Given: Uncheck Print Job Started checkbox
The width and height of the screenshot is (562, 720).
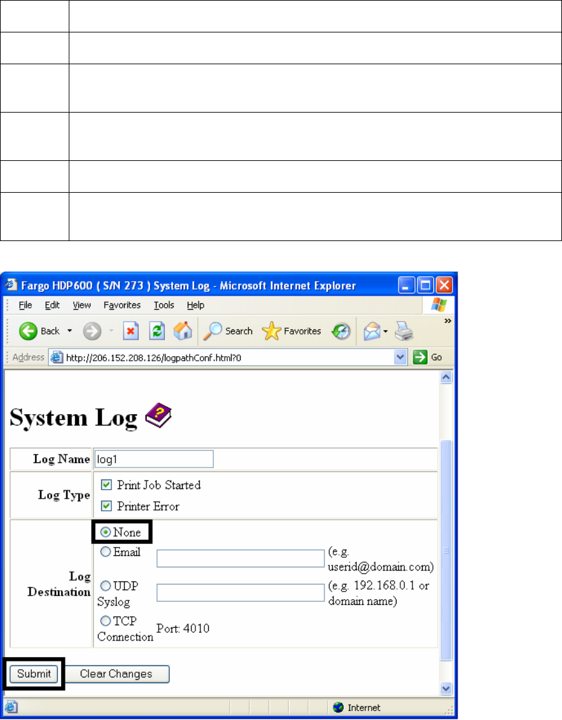Looking at the screenshot, I should tap(106, 485).
